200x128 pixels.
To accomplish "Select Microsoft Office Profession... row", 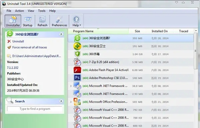I will click(x=131, y=102).
